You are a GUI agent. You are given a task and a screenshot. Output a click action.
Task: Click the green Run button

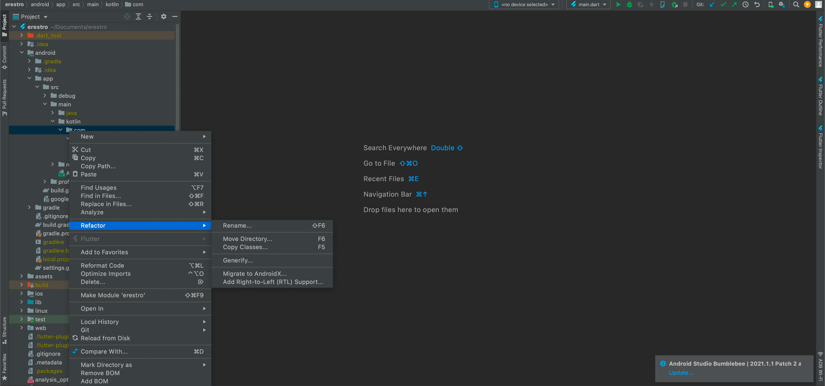pos(618,5)
